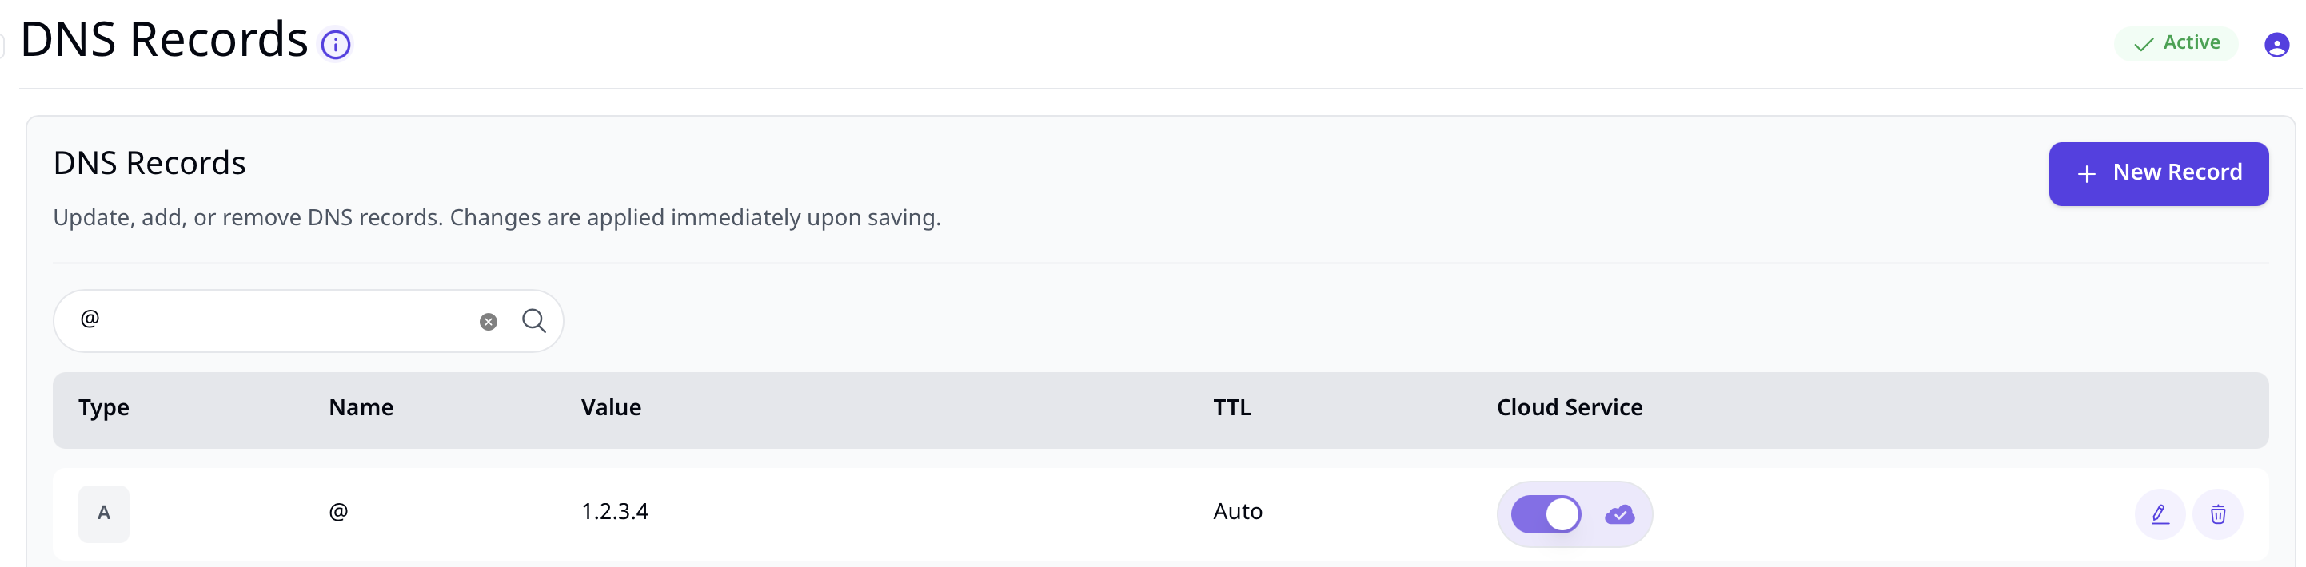Screen dimensions: 2306x567
Task: Click the Auto TTL value
Action: (1238, 512)
